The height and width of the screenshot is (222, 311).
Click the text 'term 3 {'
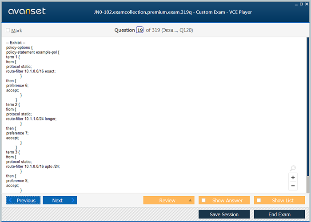(x=13, y=152)
